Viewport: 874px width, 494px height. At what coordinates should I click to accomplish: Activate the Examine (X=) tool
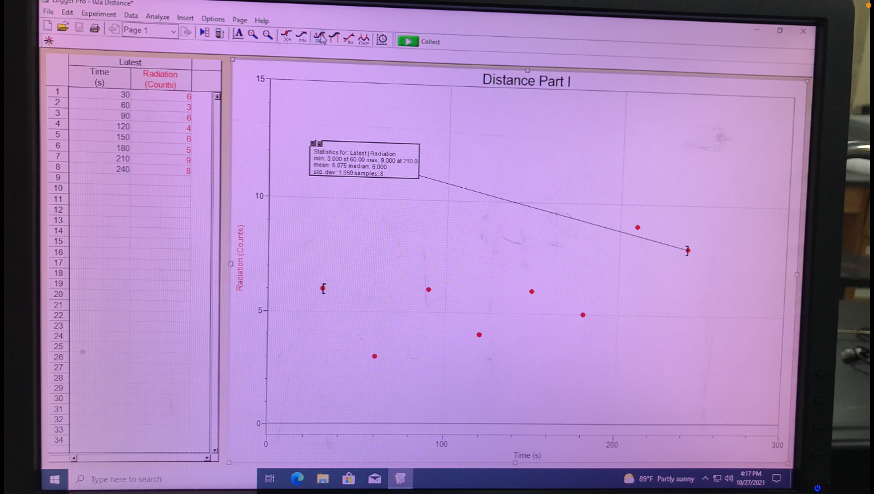(x=286, y=36)
